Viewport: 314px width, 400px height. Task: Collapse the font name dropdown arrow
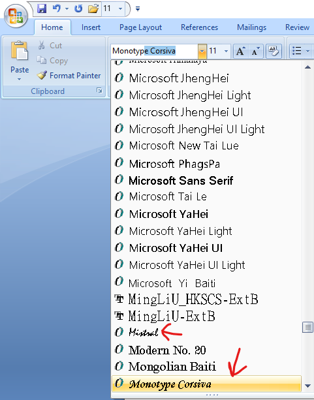pyautogui.click(x=202, y=51)
